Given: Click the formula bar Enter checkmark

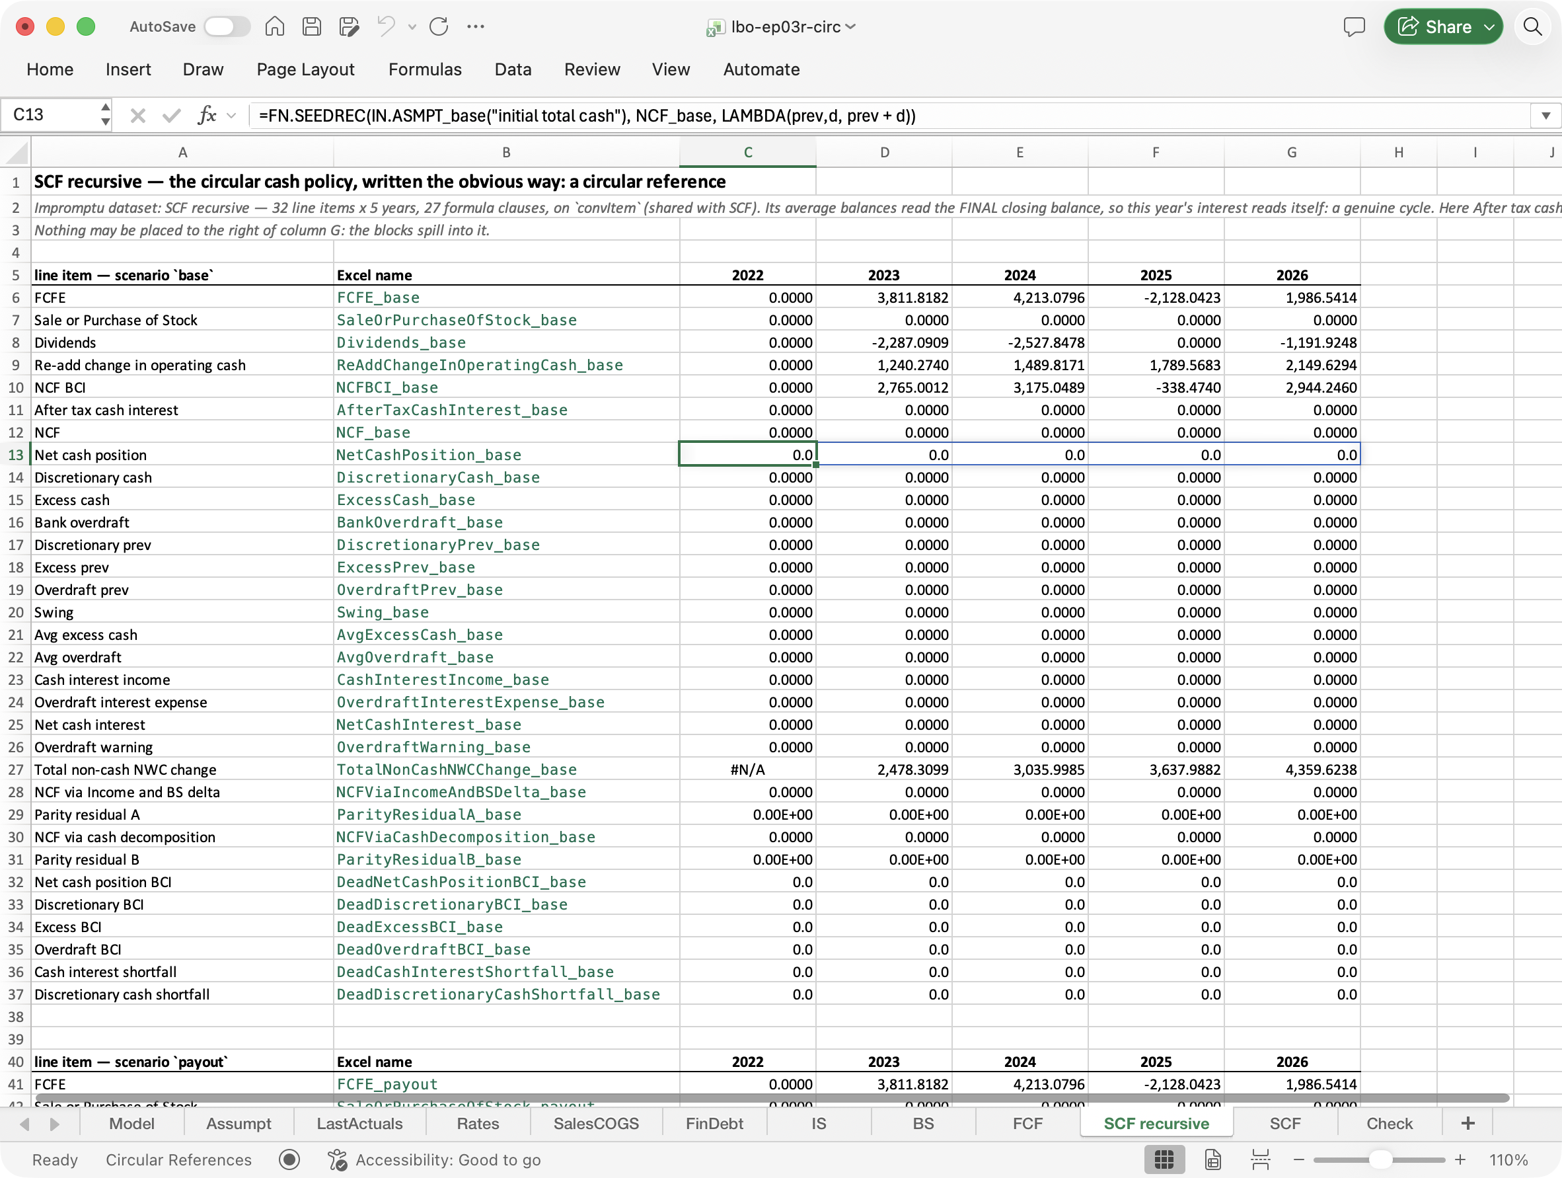Looking at the screenshot, I should (x=171, y=115).
